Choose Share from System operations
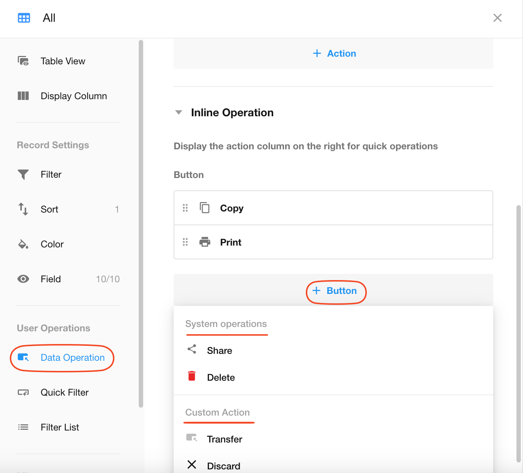The image size is (523, 473). click(x=219, y=351)
